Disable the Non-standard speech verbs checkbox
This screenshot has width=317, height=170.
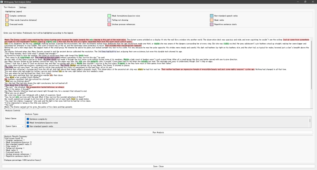point(28,126)
